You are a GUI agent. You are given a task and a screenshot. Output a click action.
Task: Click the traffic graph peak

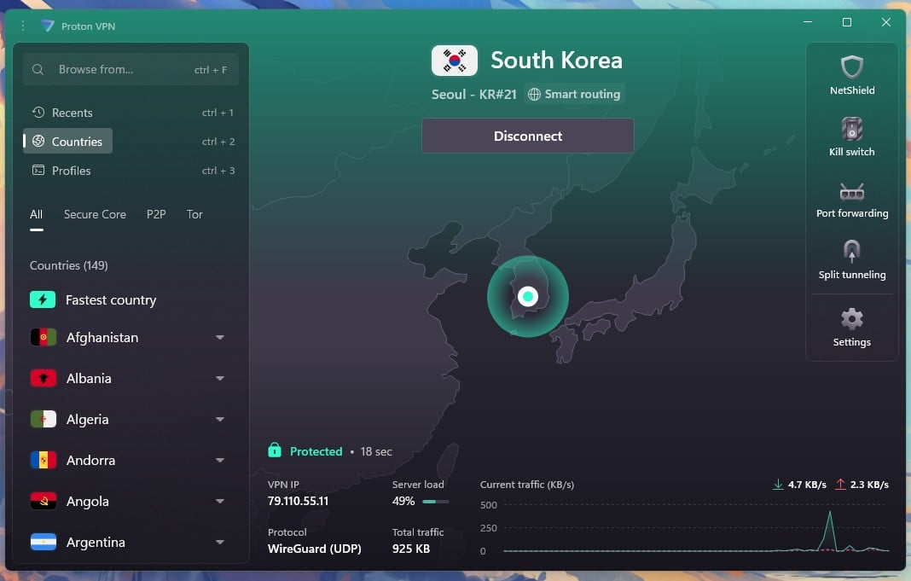pyautogui.click(x=830, y=513)
